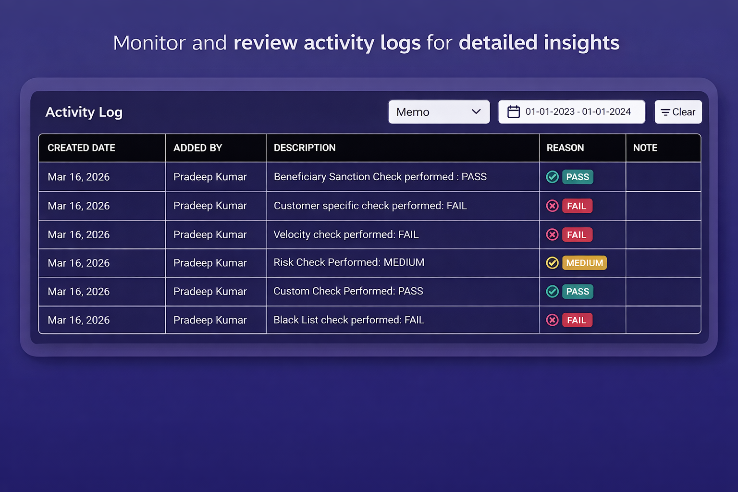
Task: Click the red cross icon on Velocity check row
Action: pos(552,234)
